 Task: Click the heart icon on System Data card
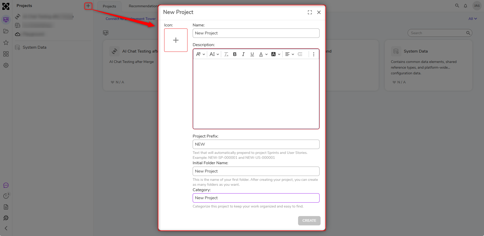394,82
